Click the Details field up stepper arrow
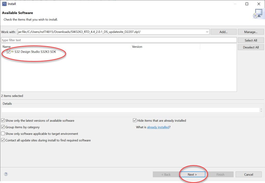Viewport: 265px width, 183px height. [x=261, y=109]
